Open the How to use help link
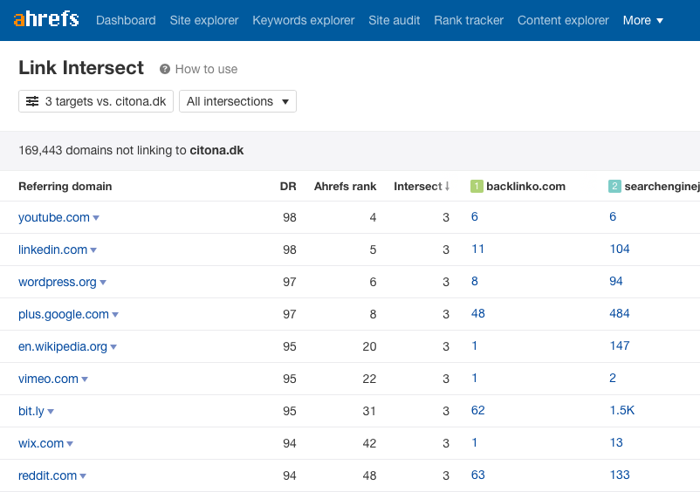The width and height of the screenshot is (700, 492). (206, 69)
